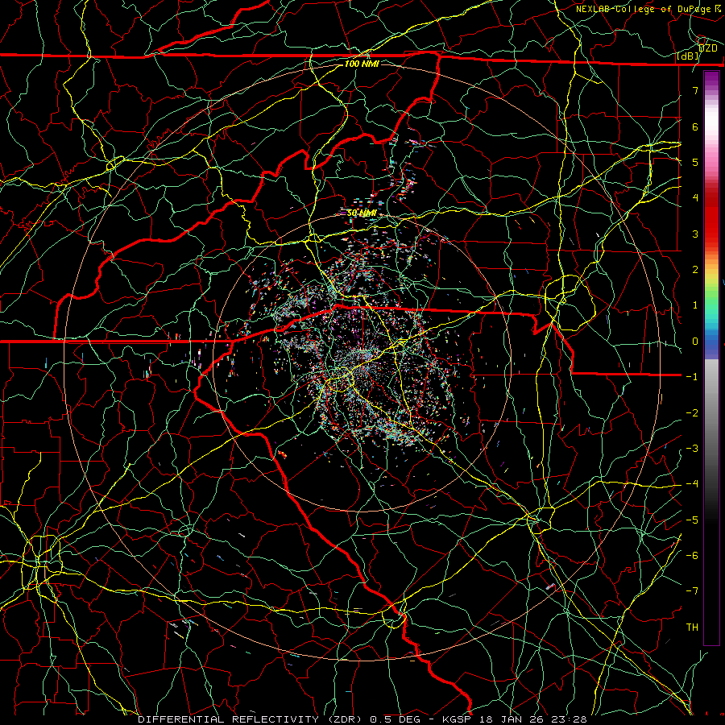The image size is (725, 725).
Task: Click the [dB] unit label above the scale
Action: click(688, 56)
